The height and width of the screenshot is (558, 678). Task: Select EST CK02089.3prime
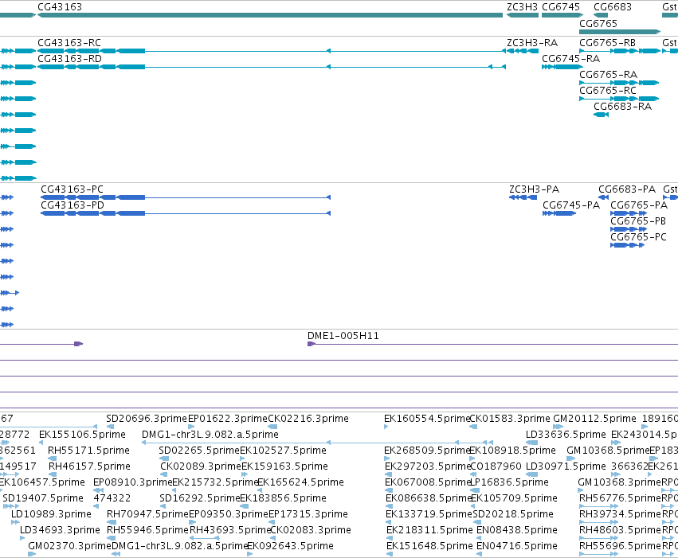click(201, 467)
